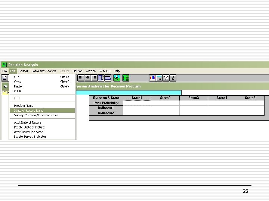Click the align right toolbar icon
This screenshot has width=269, height=201.
pyautogui.click(x=94, y=78)
